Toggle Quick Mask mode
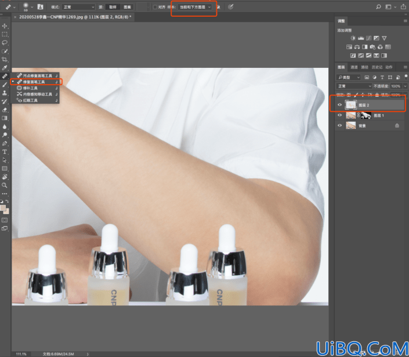 point(5,220)
